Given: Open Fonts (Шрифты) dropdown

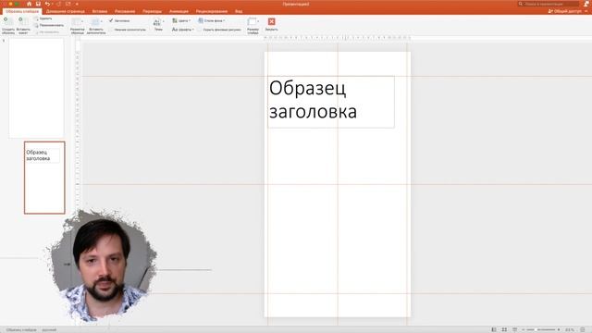Looking at the screenshot, I should coord(183,30).
